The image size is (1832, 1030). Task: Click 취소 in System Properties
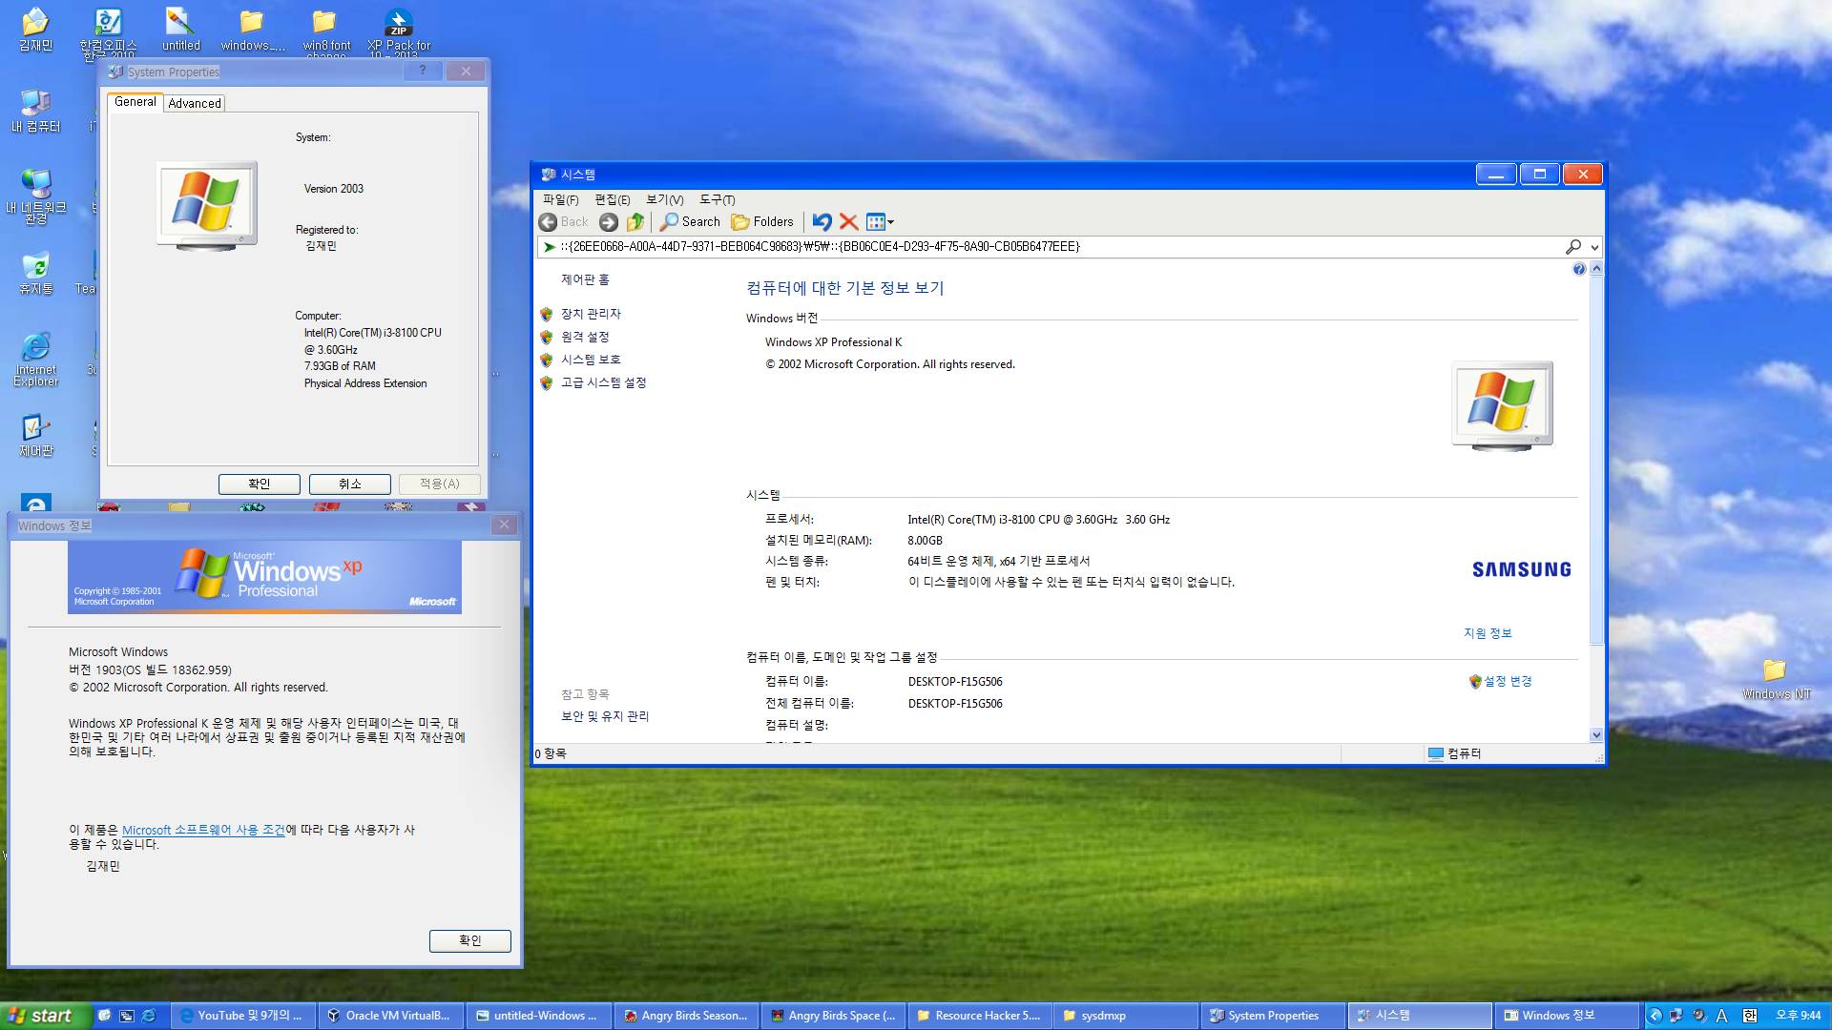pos(349,484)
